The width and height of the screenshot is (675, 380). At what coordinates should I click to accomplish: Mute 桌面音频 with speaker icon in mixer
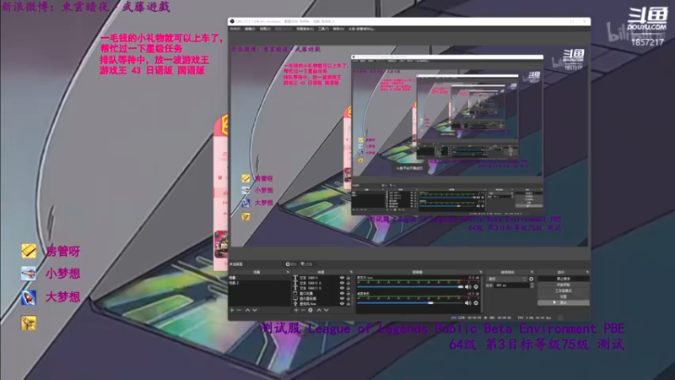click(x=468, y=303)
